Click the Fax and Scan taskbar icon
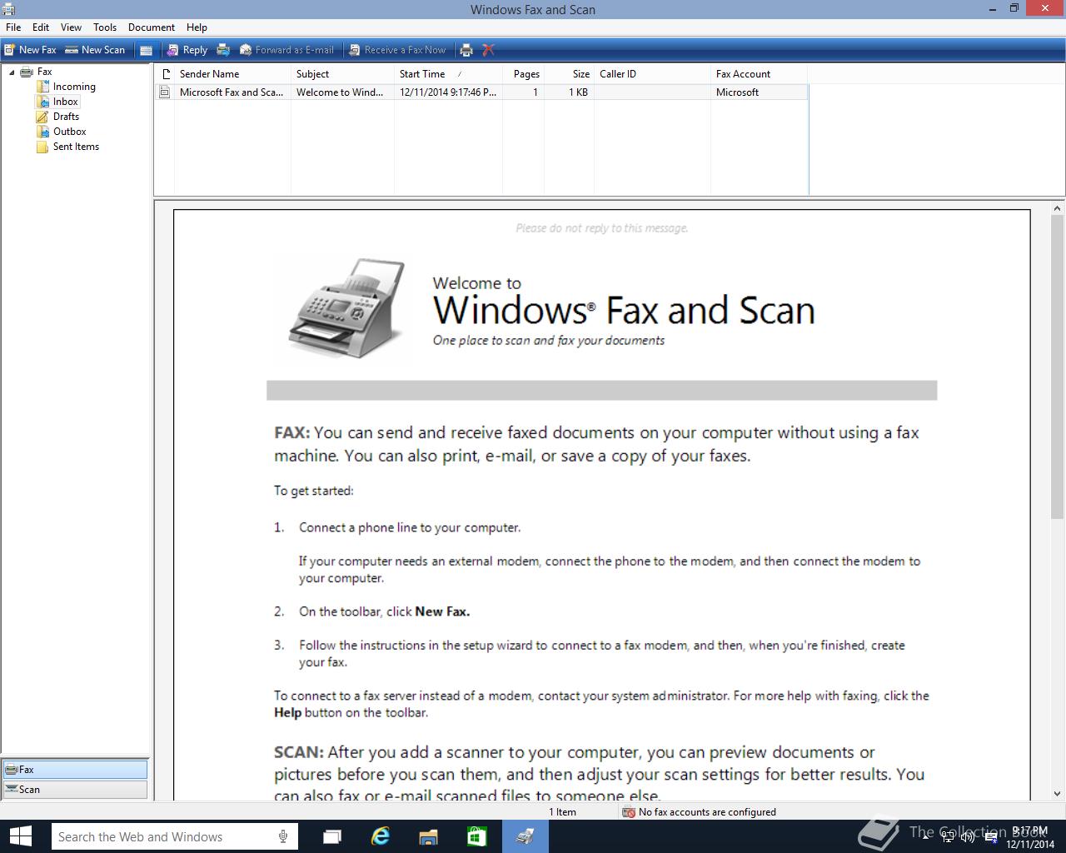This screenshot has width=1066, height=853. tap(525, 836)
